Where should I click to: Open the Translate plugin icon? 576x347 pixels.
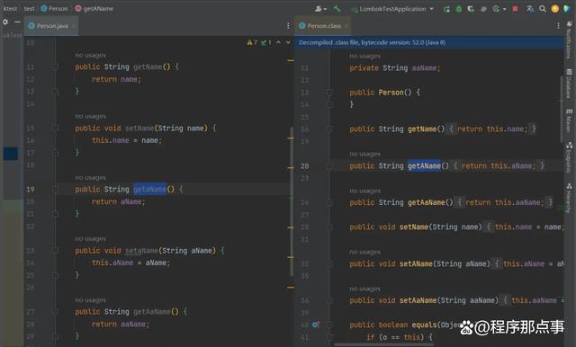(x=530, y=9)
